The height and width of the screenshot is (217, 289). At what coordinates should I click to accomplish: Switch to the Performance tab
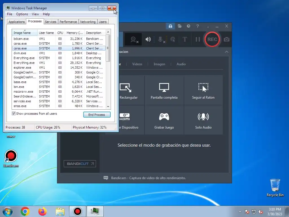pos(68,22)
